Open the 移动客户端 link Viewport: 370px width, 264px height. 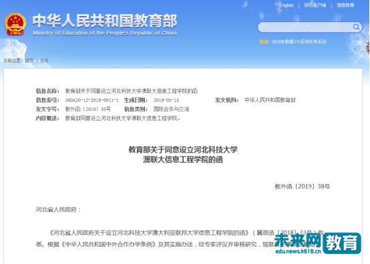315,5
